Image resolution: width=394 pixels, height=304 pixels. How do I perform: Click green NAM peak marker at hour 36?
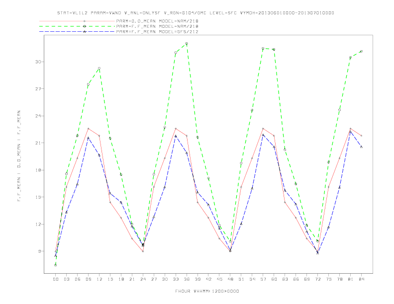pos(187,44)
